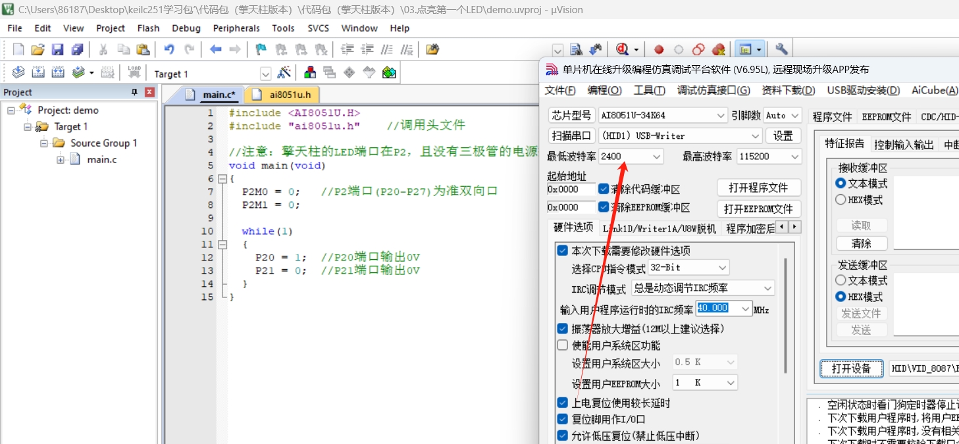959x444 pixels.
Task: Click the Save file floppy icon
Action: point(57,49)
